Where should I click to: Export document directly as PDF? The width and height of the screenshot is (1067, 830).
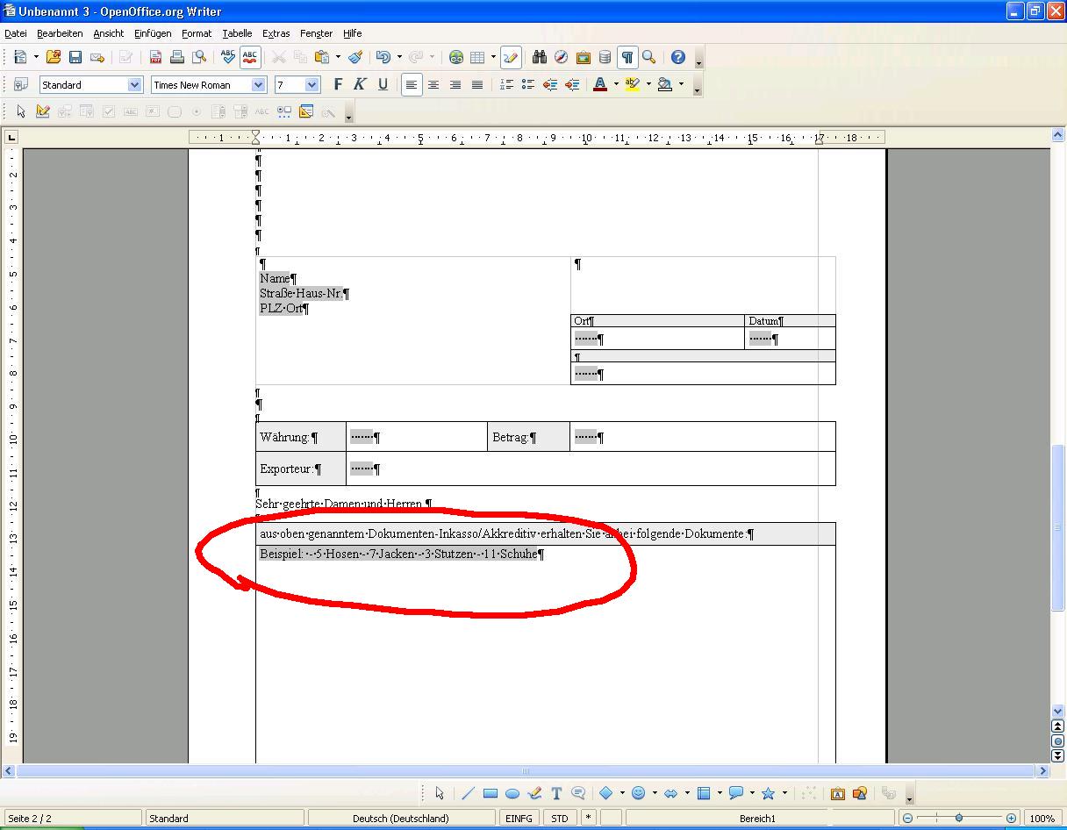click(x=155, y=57)
